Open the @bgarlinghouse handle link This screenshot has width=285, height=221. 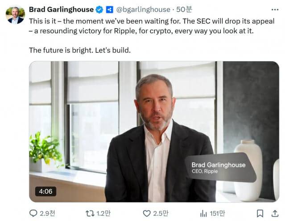point(143,9)
